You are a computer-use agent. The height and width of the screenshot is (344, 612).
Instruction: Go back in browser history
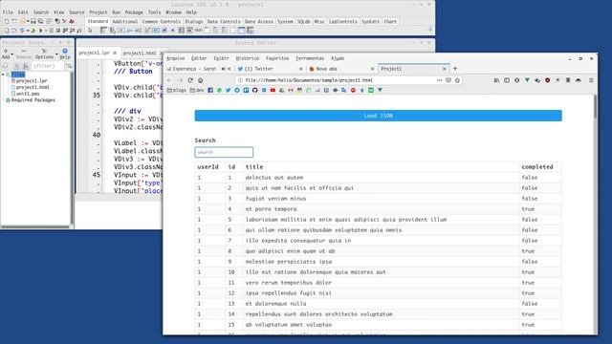click(x=170, y=80)
